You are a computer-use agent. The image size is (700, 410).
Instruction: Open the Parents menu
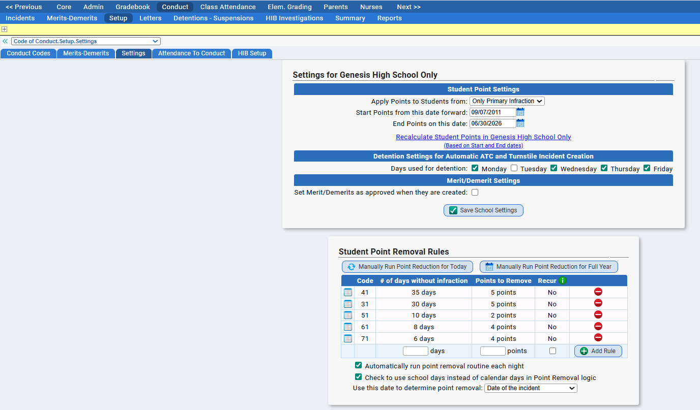coord(336,7)
